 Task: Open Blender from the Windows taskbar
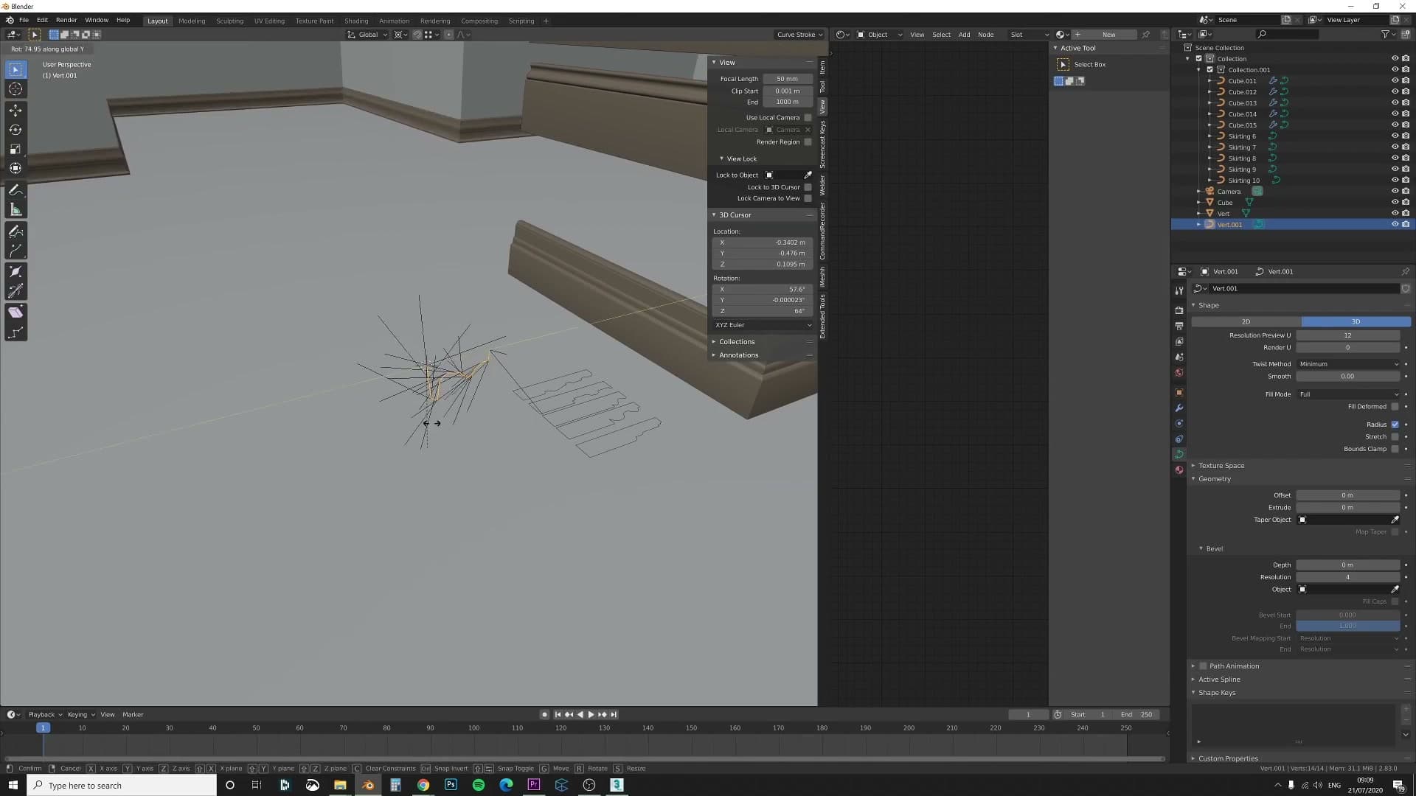point(367,785)
